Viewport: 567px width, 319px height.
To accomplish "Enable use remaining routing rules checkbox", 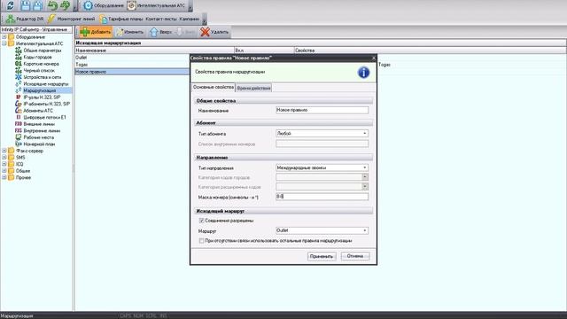I will coord(201,240).
